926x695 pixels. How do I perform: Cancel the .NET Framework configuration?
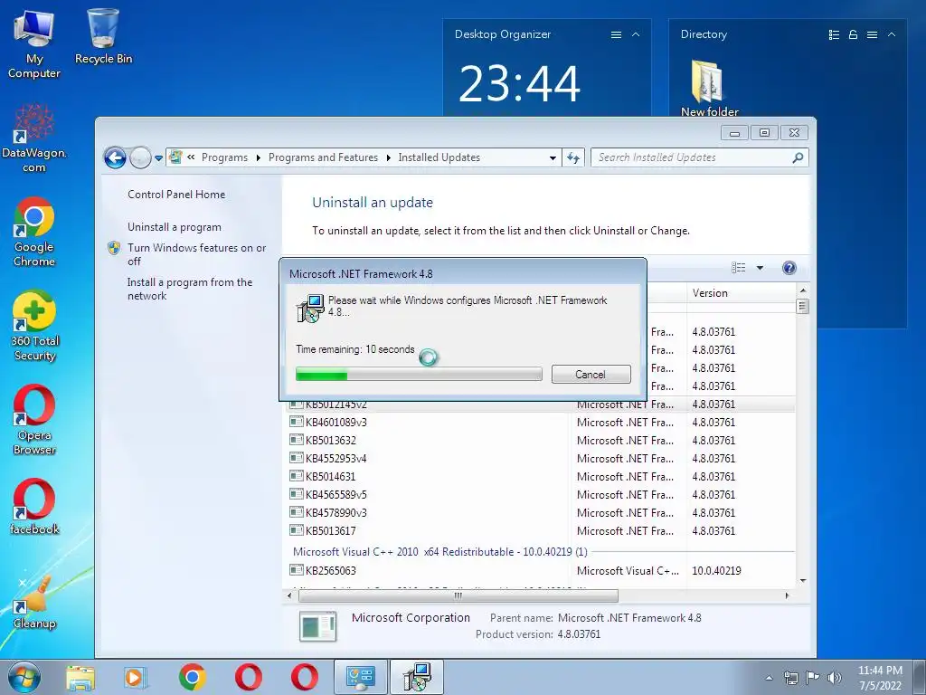click(591, 374)
